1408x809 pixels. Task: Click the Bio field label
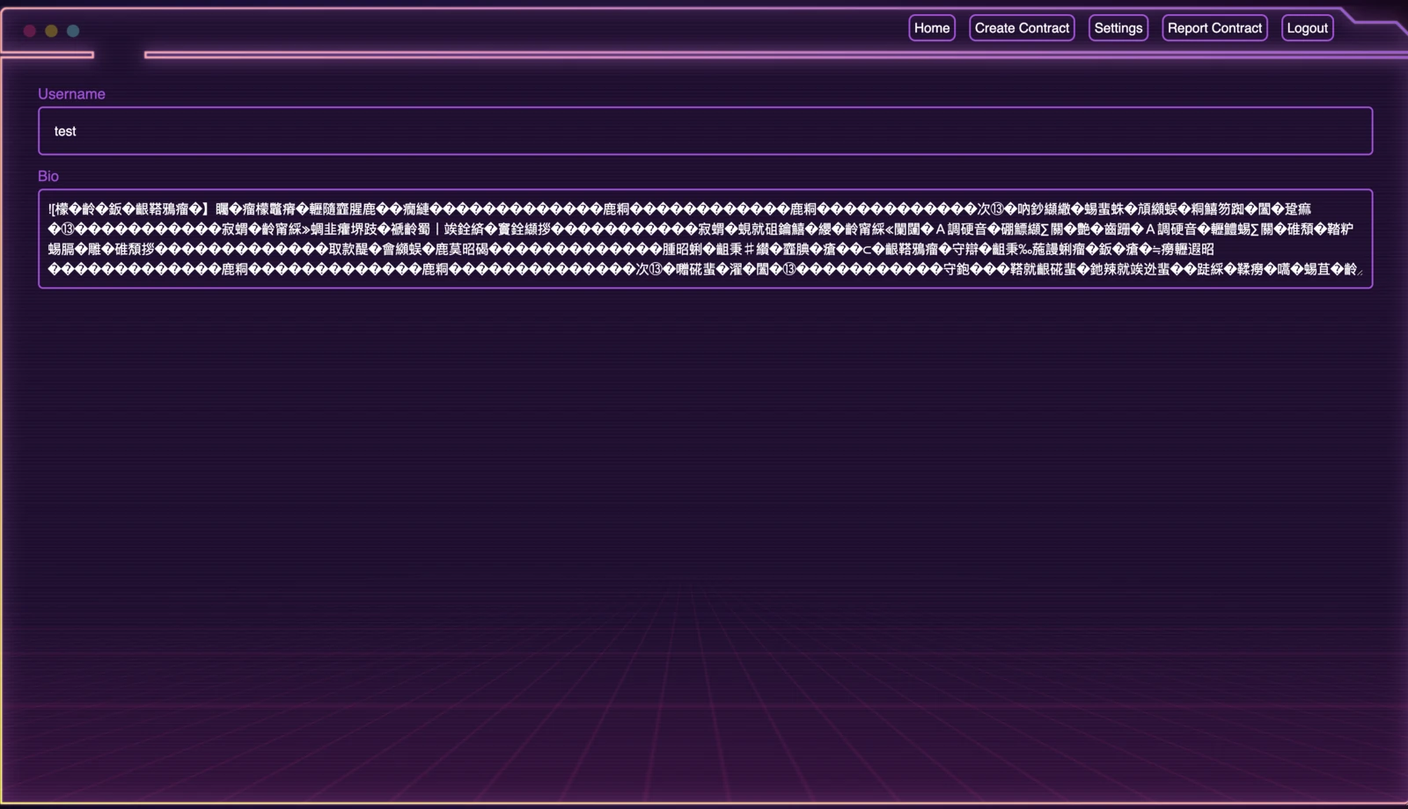(48, 176)
